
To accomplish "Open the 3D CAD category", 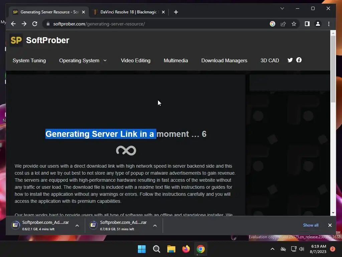I will [x=270, y=61].
